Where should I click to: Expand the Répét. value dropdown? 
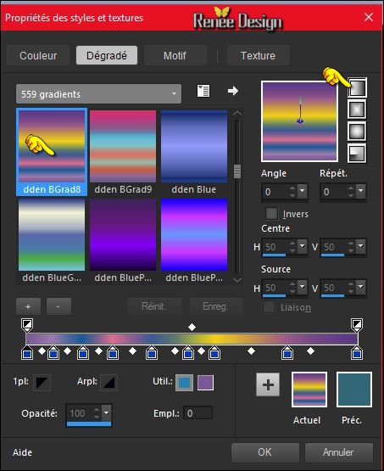pos(360,191)
